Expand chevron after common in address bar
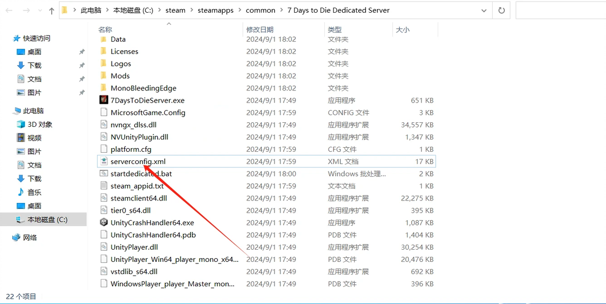This screenshot has height=304, width=606. pos(281,11)
